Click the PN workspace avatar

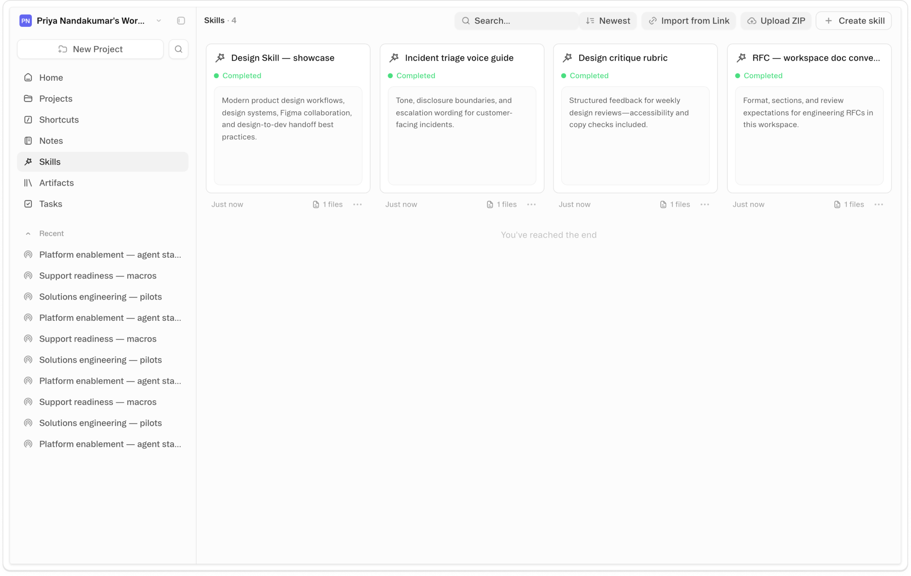coord(26,21)
